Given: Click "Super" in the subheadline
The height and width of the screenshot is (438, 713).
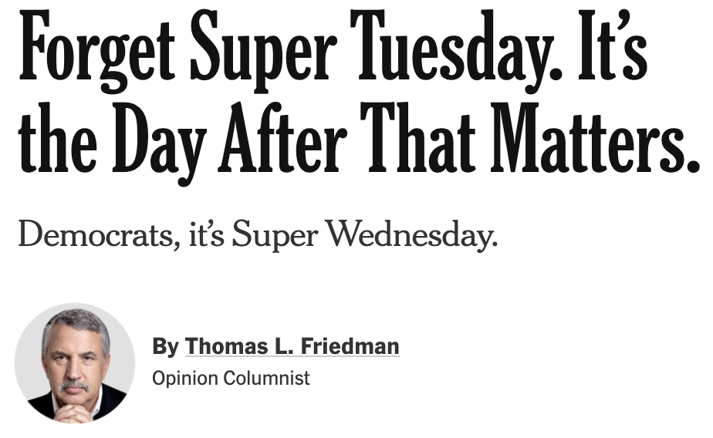Looking at the screenshot, I should point(275,235).
